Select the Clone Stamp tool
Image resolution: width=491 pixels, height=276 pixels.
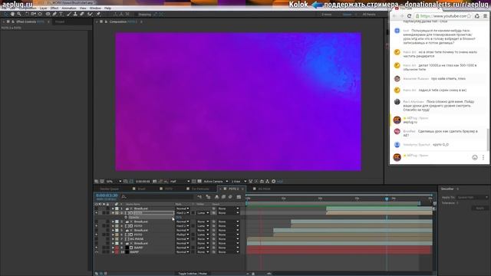click(75, 14)
